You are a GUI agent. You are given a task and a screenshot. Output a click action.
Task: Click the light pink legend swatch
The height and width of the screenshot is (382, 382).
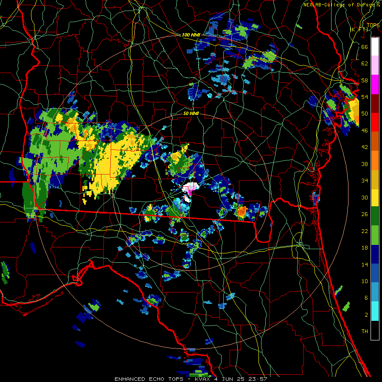click(x=375, y=65)
